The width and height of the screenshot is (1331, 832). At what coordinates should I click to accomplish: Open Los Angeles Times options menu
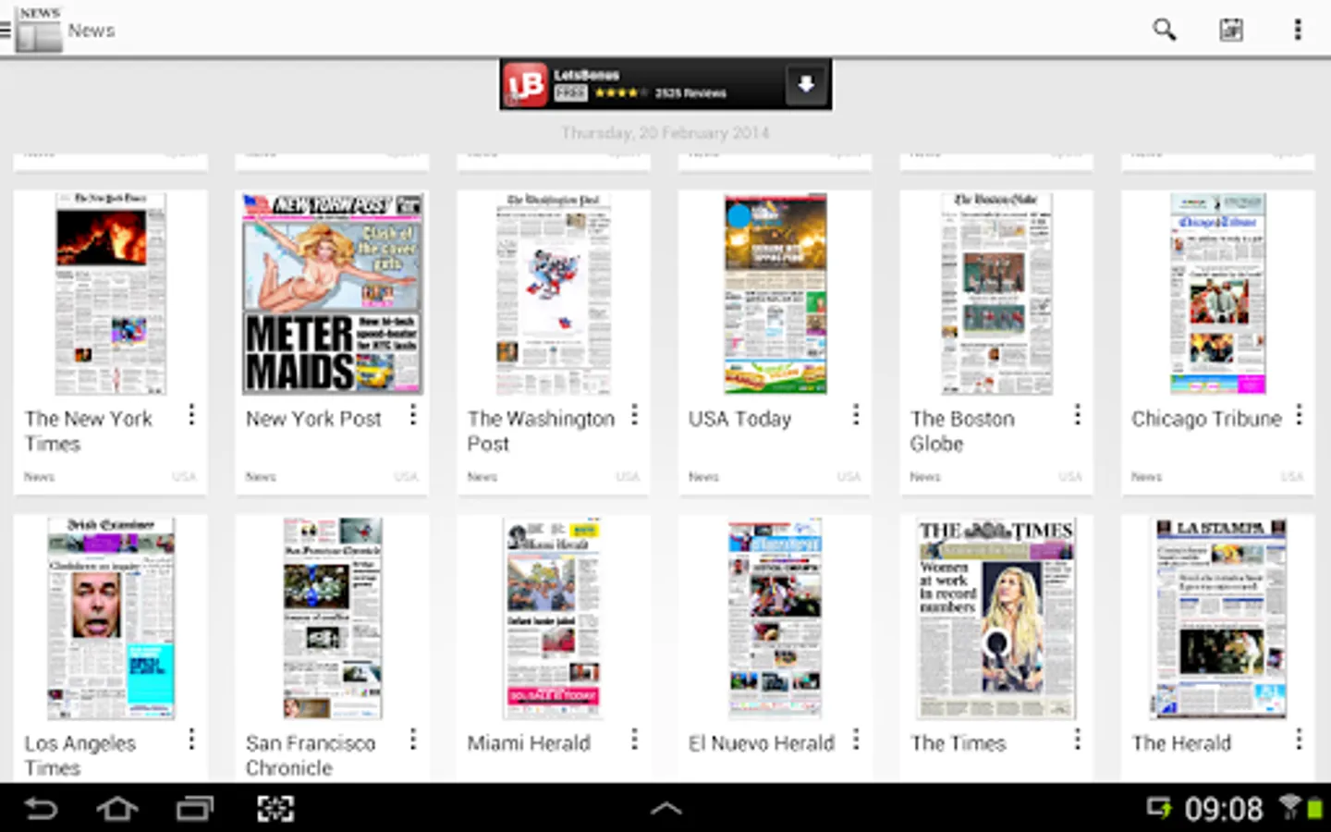click(x=191, y=740)
